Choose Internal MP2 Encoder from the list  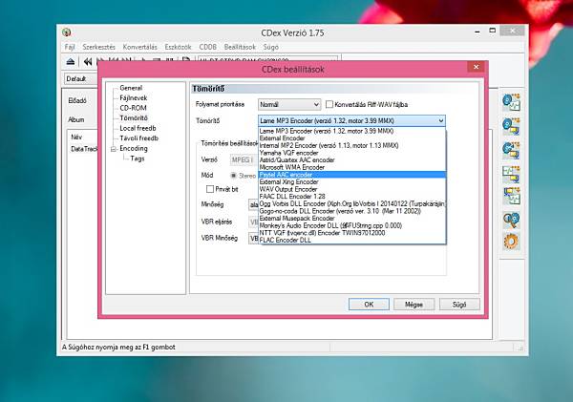351,145
